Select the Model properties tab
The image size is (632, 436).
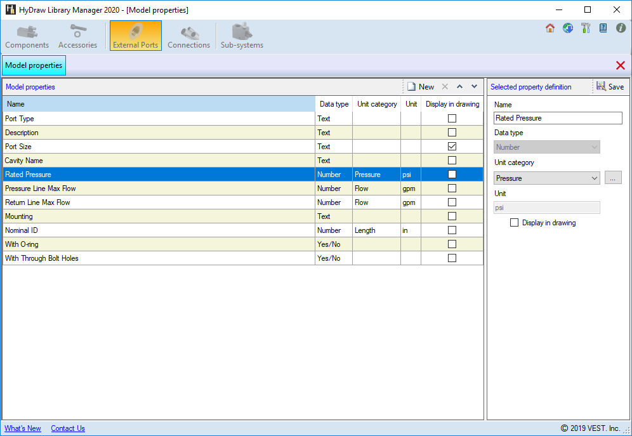point(34,65)
